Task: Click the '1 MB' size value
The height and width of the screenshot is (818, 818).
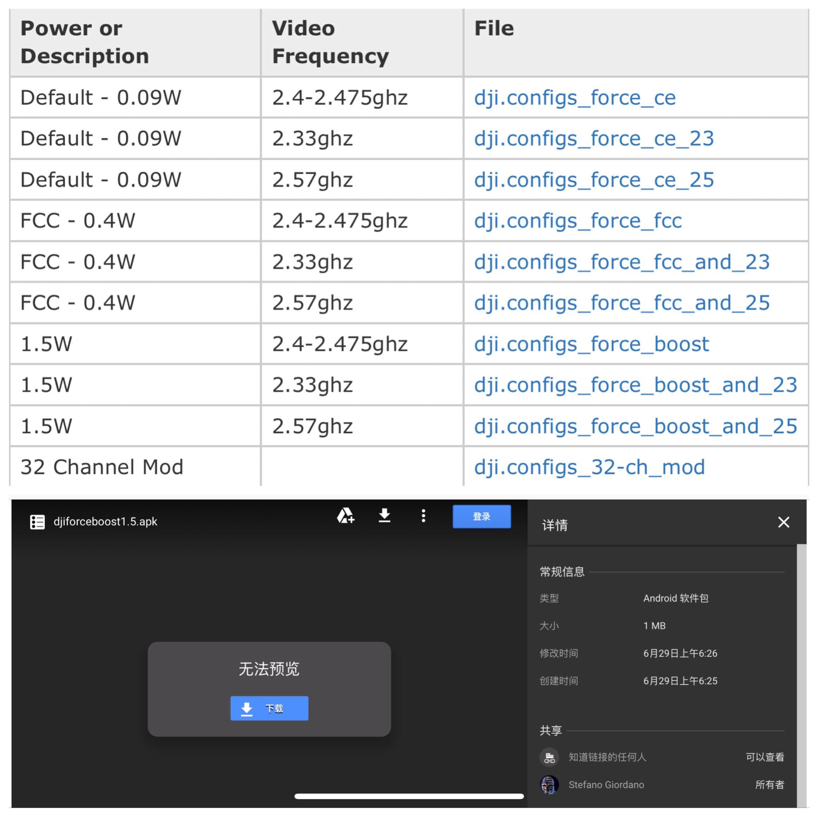Action: 655,626
